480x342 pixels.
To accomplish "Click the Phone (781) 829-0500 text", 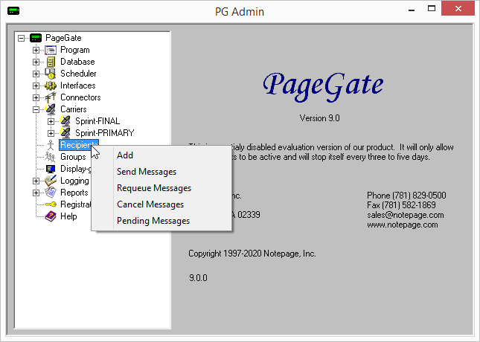I will (406, 196).
